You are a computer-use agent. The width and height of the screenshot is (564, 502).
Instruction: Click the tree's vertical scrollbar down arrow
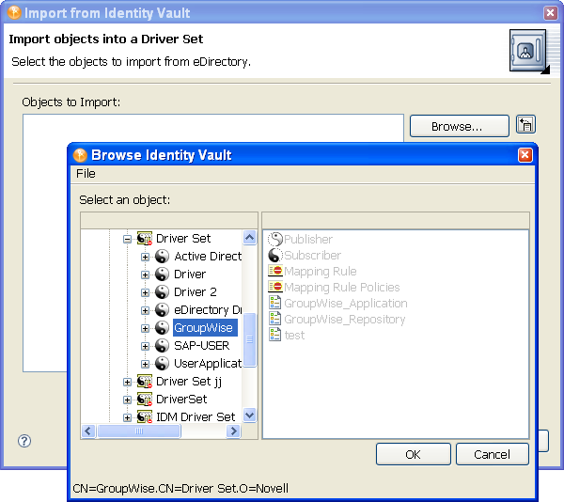point(250,416)
